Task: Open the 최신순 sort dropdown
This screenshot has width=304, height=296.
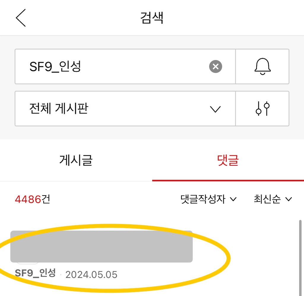Action: 273,199
